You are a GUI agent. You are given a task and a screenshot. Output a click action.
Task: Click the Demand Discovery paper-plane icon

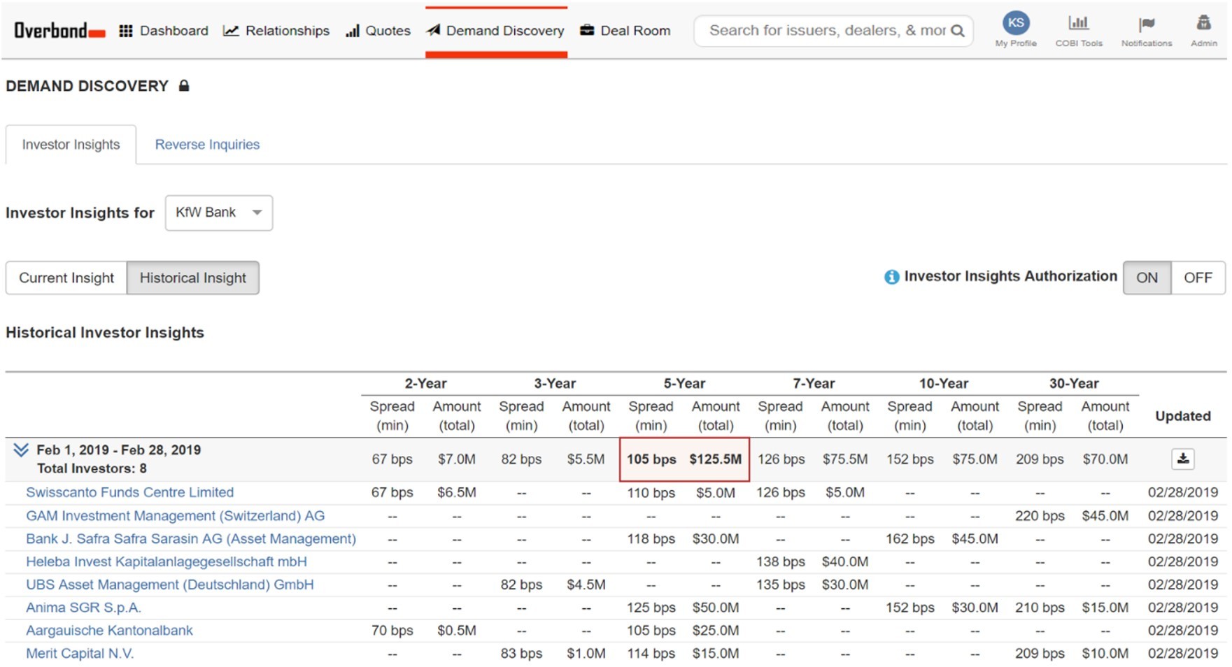(x=434, y=30)
